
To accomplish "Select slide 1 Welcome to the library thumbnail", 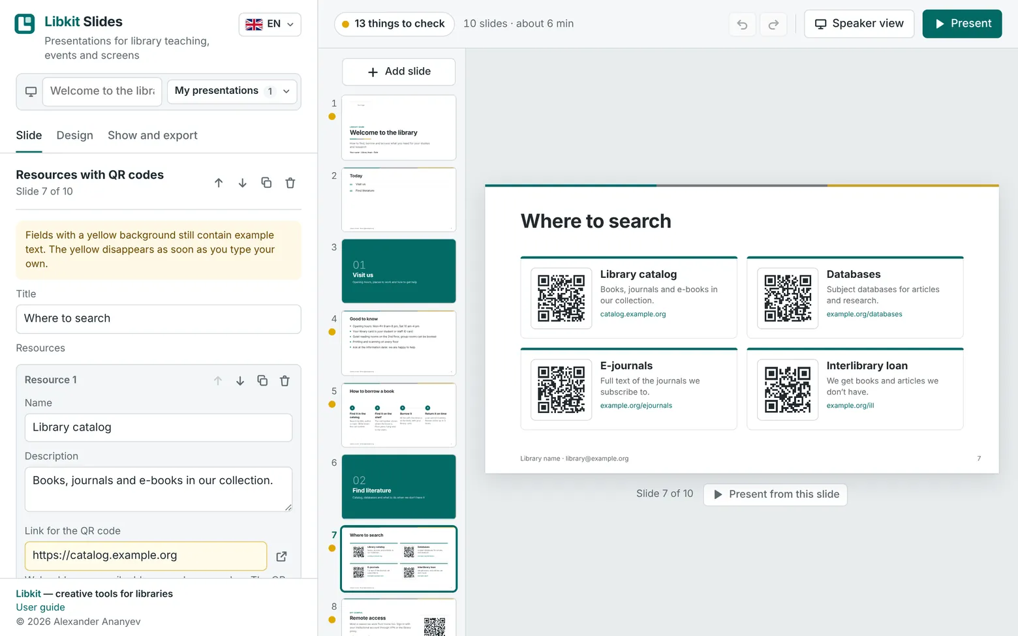I will 399,128.
